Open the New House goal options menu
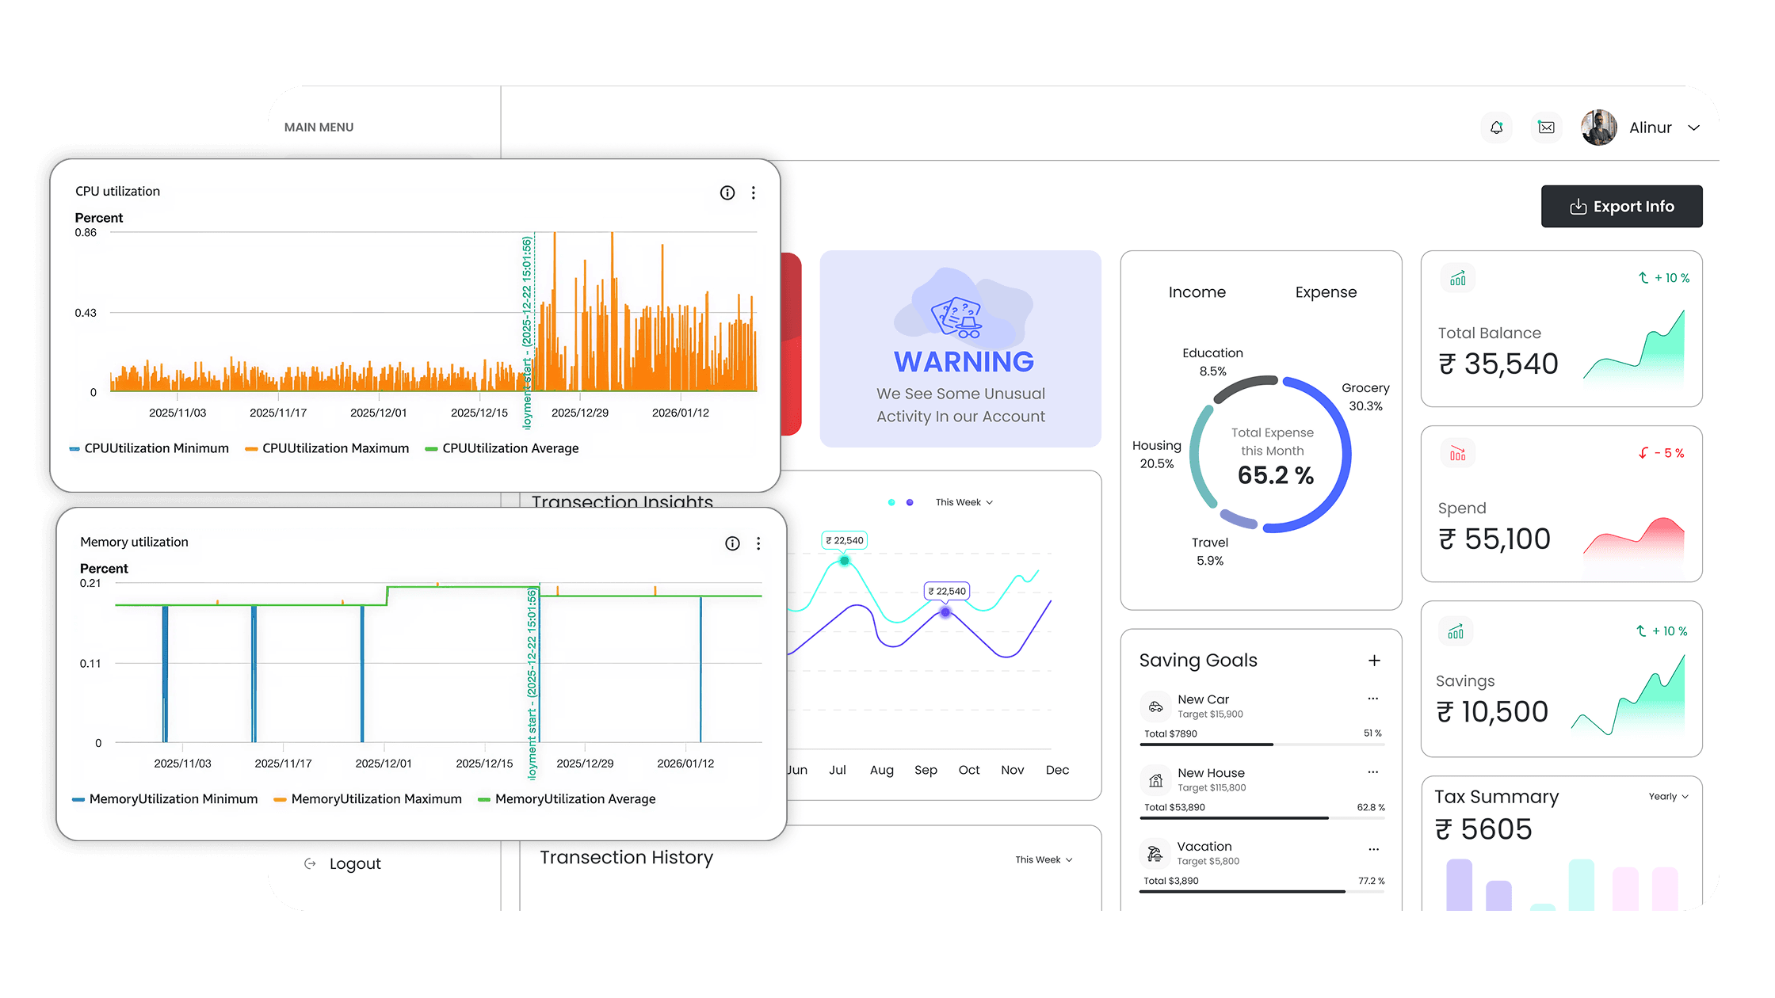The width and height of the screenshot is (1775, 998). (x=1373, y=771)
